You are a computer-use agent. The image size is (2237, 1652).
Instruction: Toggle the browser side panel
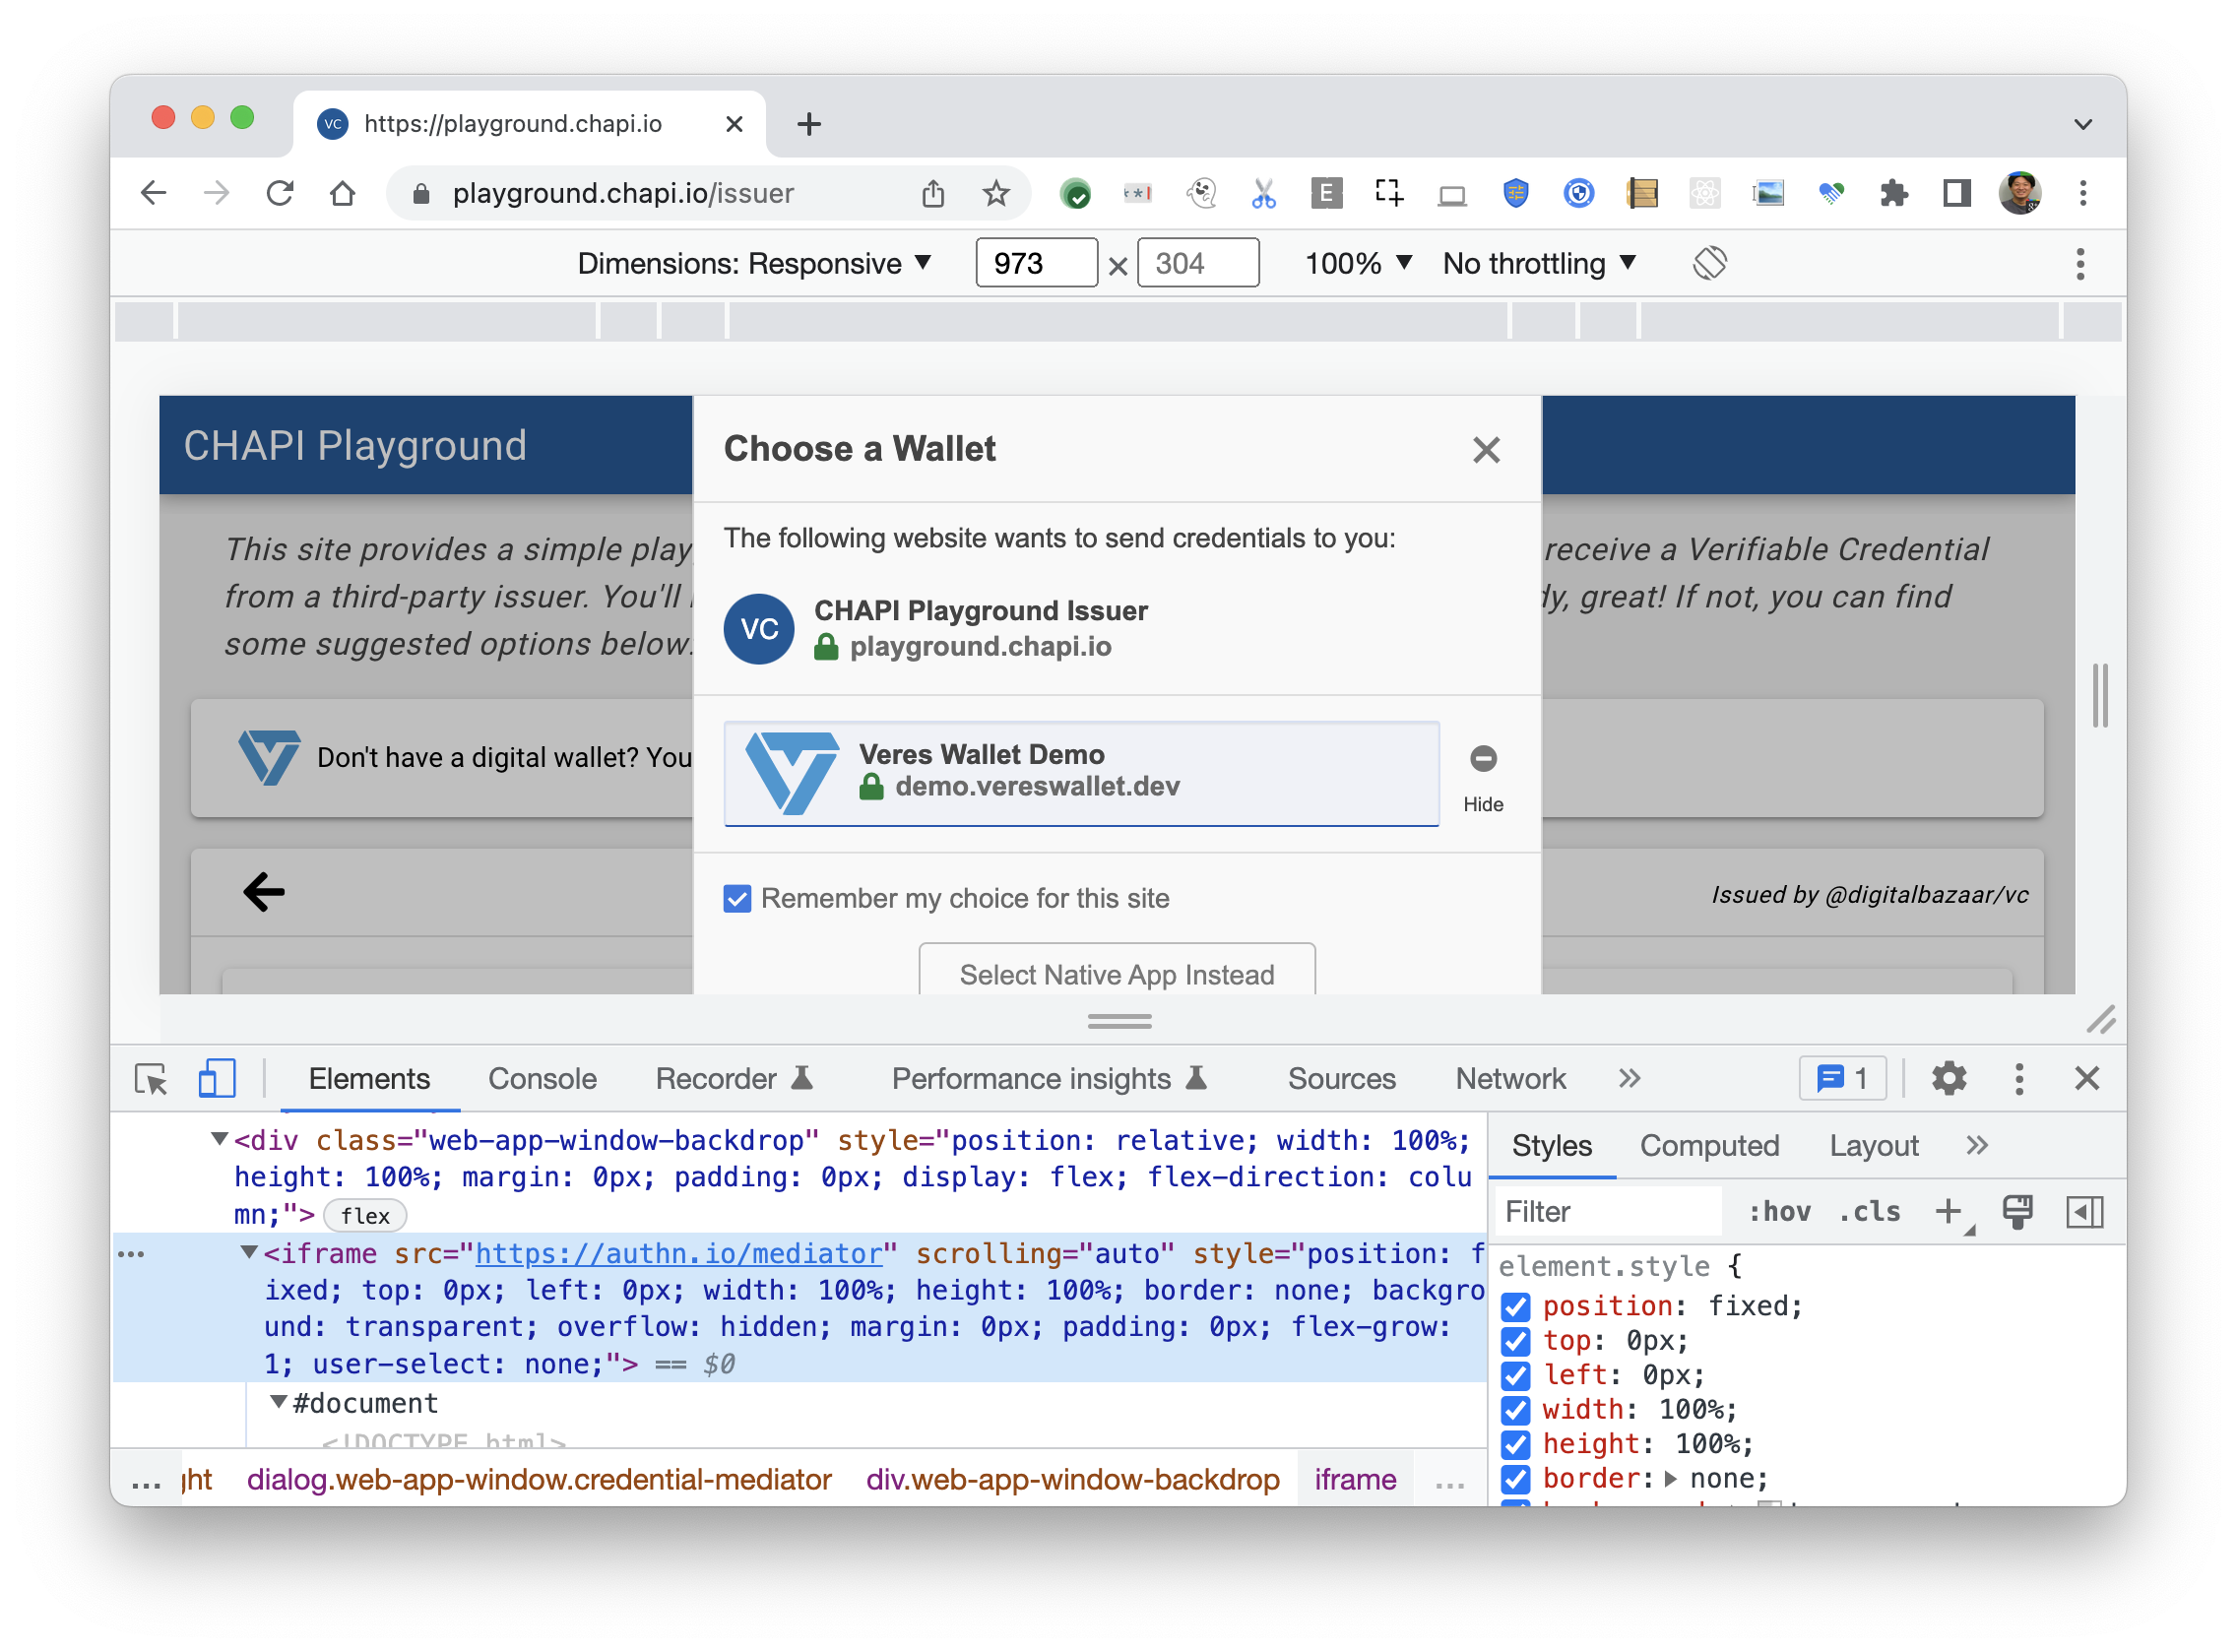click(1957, 193)
